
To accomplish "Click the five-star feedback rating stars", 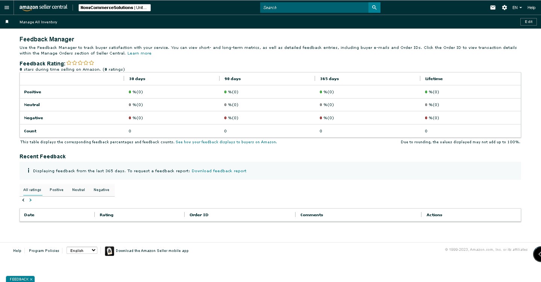I will click(x=80, y=63).
